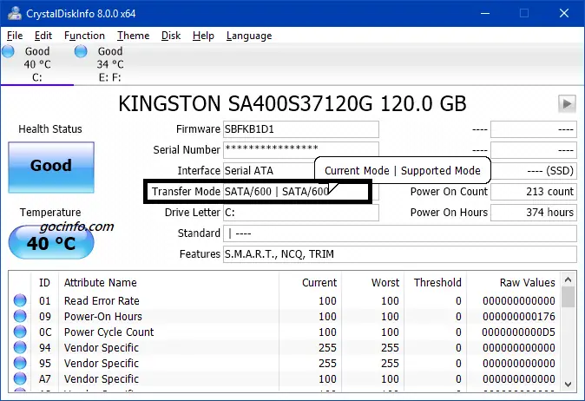Viewport: 585px width, 401px height.
Task: Select Vendor Specific row with ID 95
Action: click(x=285, y=364)
